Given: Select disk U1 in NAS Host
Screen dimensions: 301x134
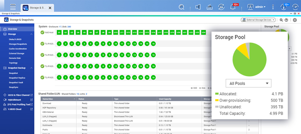Looking at the screenshot, I should pos(59,32).
